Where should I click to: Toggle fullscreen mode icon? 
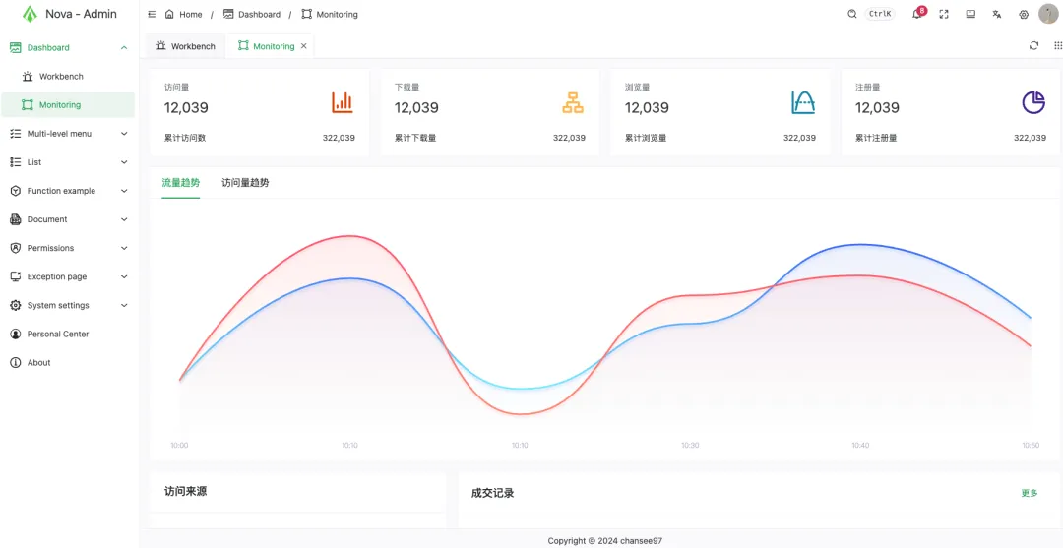coord(944,14)
